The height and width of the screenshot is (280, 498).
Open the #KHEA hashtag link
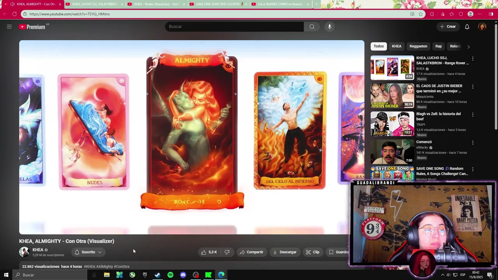(89, 266)
